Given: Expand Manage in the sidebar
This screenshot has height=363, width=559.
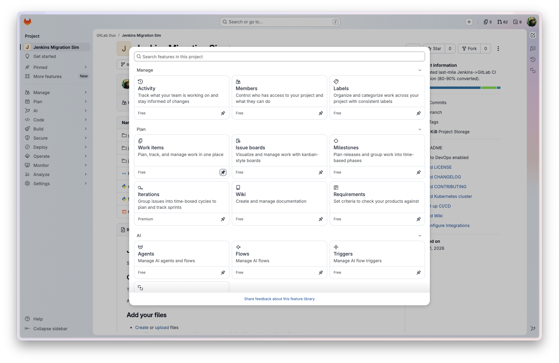Looking at the screenshot, I should click(x=57, y=93).
